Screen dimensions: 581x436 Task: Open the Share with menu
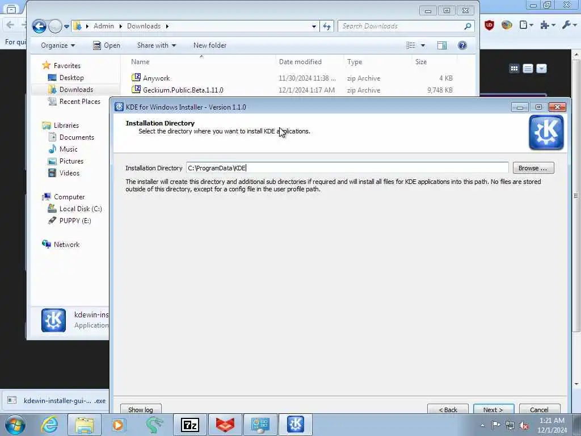click(157, 45)
